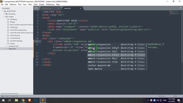The height and width of the screenshot is (103, 183).
Task: Open subscribe-bell-button-hand-cursor file
Action: [x=21, y=33]
